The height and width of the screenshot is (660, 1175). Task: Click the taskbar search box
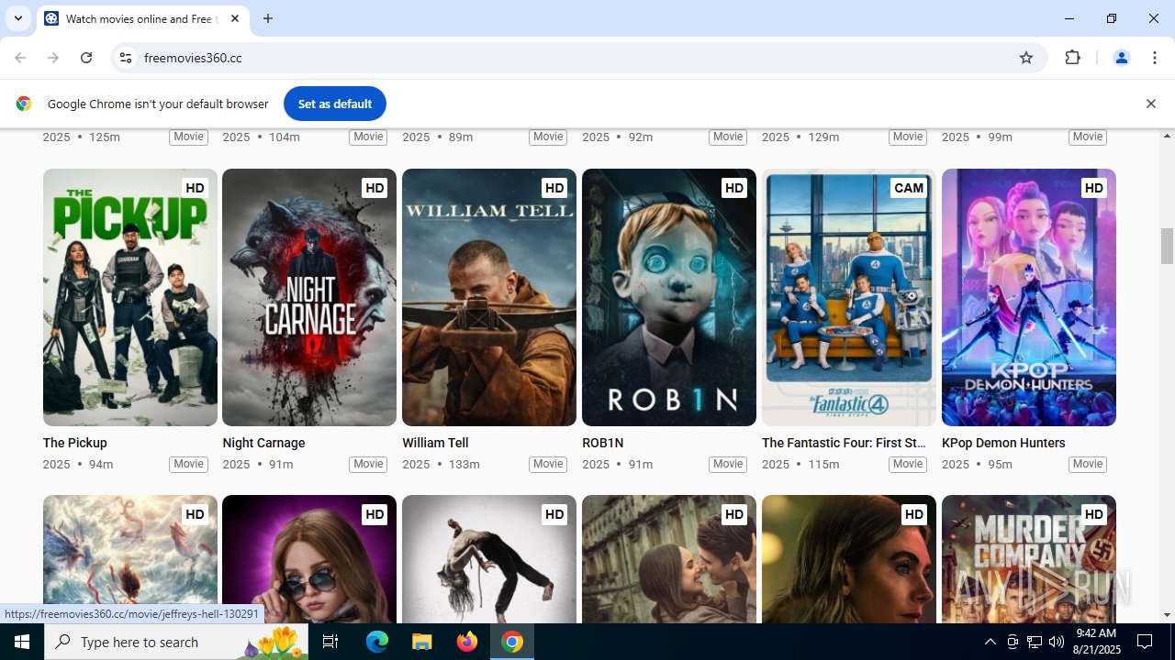[x=177, y=642]
